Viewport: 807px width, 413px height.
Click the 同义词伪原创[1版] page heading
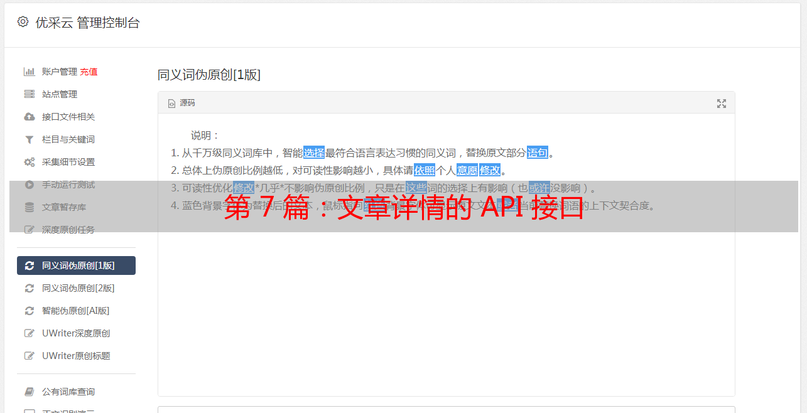[x=209, y=75]
